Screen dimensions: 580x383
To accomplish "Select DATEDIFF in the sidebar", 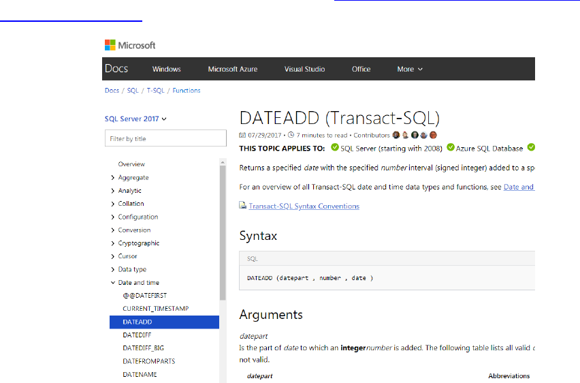I will coord(137,335).
